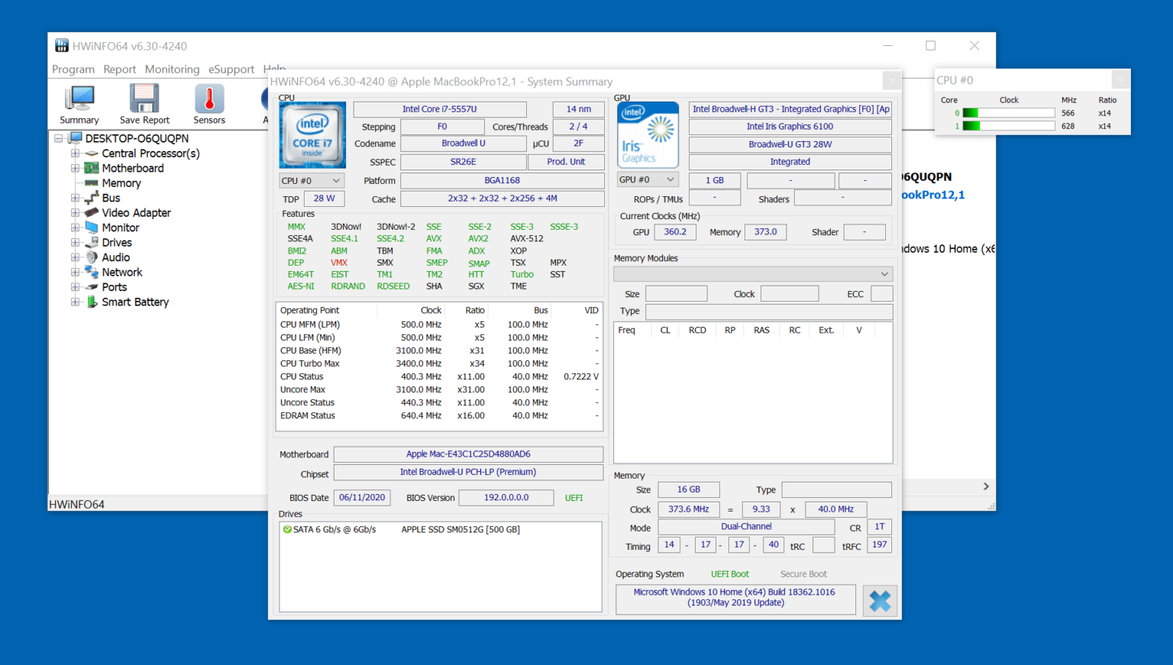Open the eSupport menu
The width and height of the screenshot is (1173, 665).
(231, 69)
